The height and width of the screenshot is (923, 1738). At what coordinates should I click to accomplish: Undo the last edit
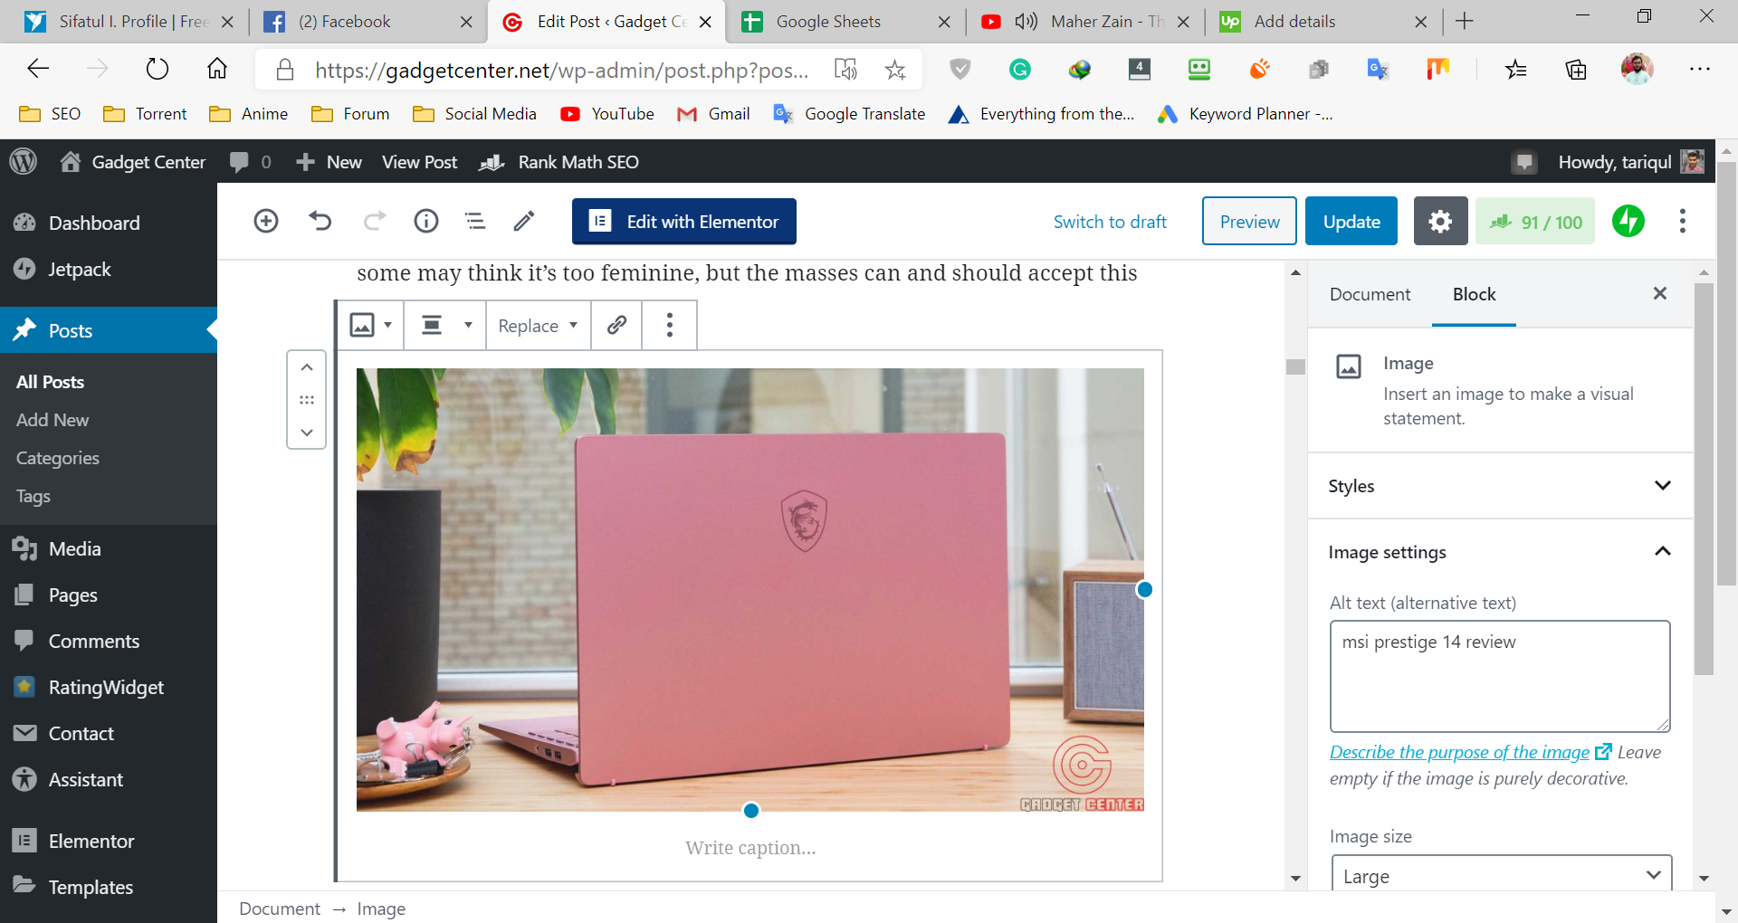[320, 221]
